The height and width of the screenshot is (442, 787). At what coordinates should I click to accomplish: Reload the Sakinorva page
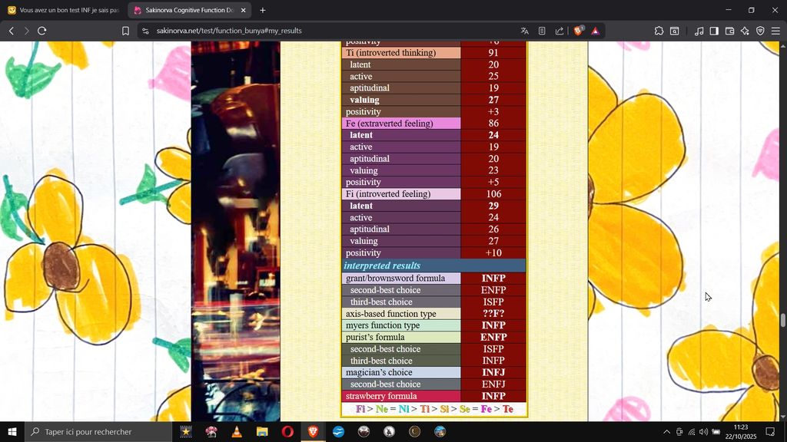click(42, 31)
